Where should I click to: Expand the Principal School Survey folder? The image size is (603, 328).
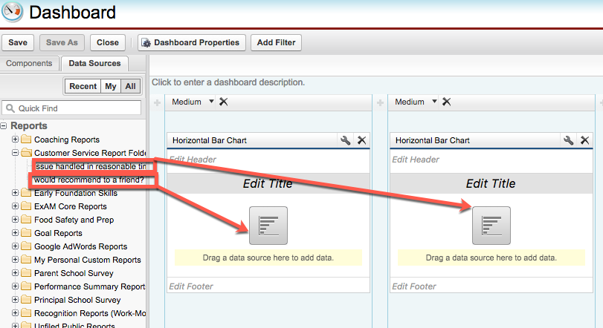(x=15, y=300)
